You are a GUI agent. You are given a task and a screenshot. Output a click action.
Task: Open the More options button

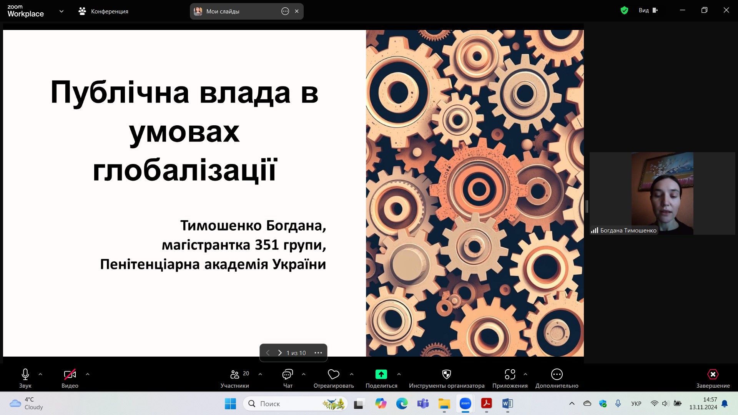tap(557, 374)
